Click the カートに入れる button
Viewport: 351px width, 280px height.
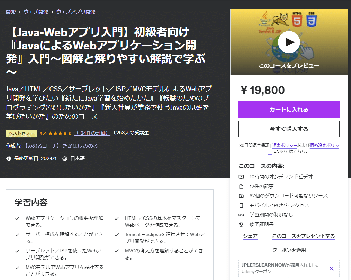click(289, 110)
